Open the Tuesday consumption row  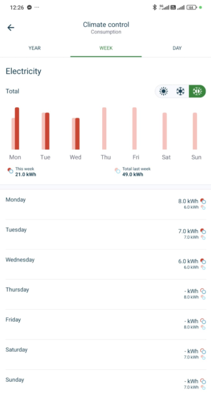[105, 234]
